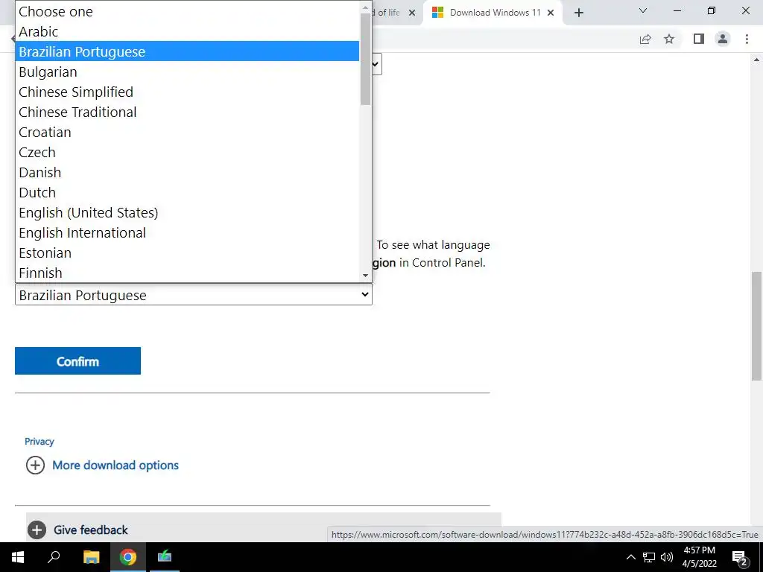Select Croatian language option
Screen dimensions: 763x572
(187, 132)
